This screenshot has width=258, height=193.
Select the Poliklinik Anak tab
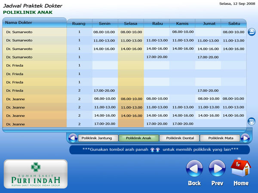[x=139, y=138]
